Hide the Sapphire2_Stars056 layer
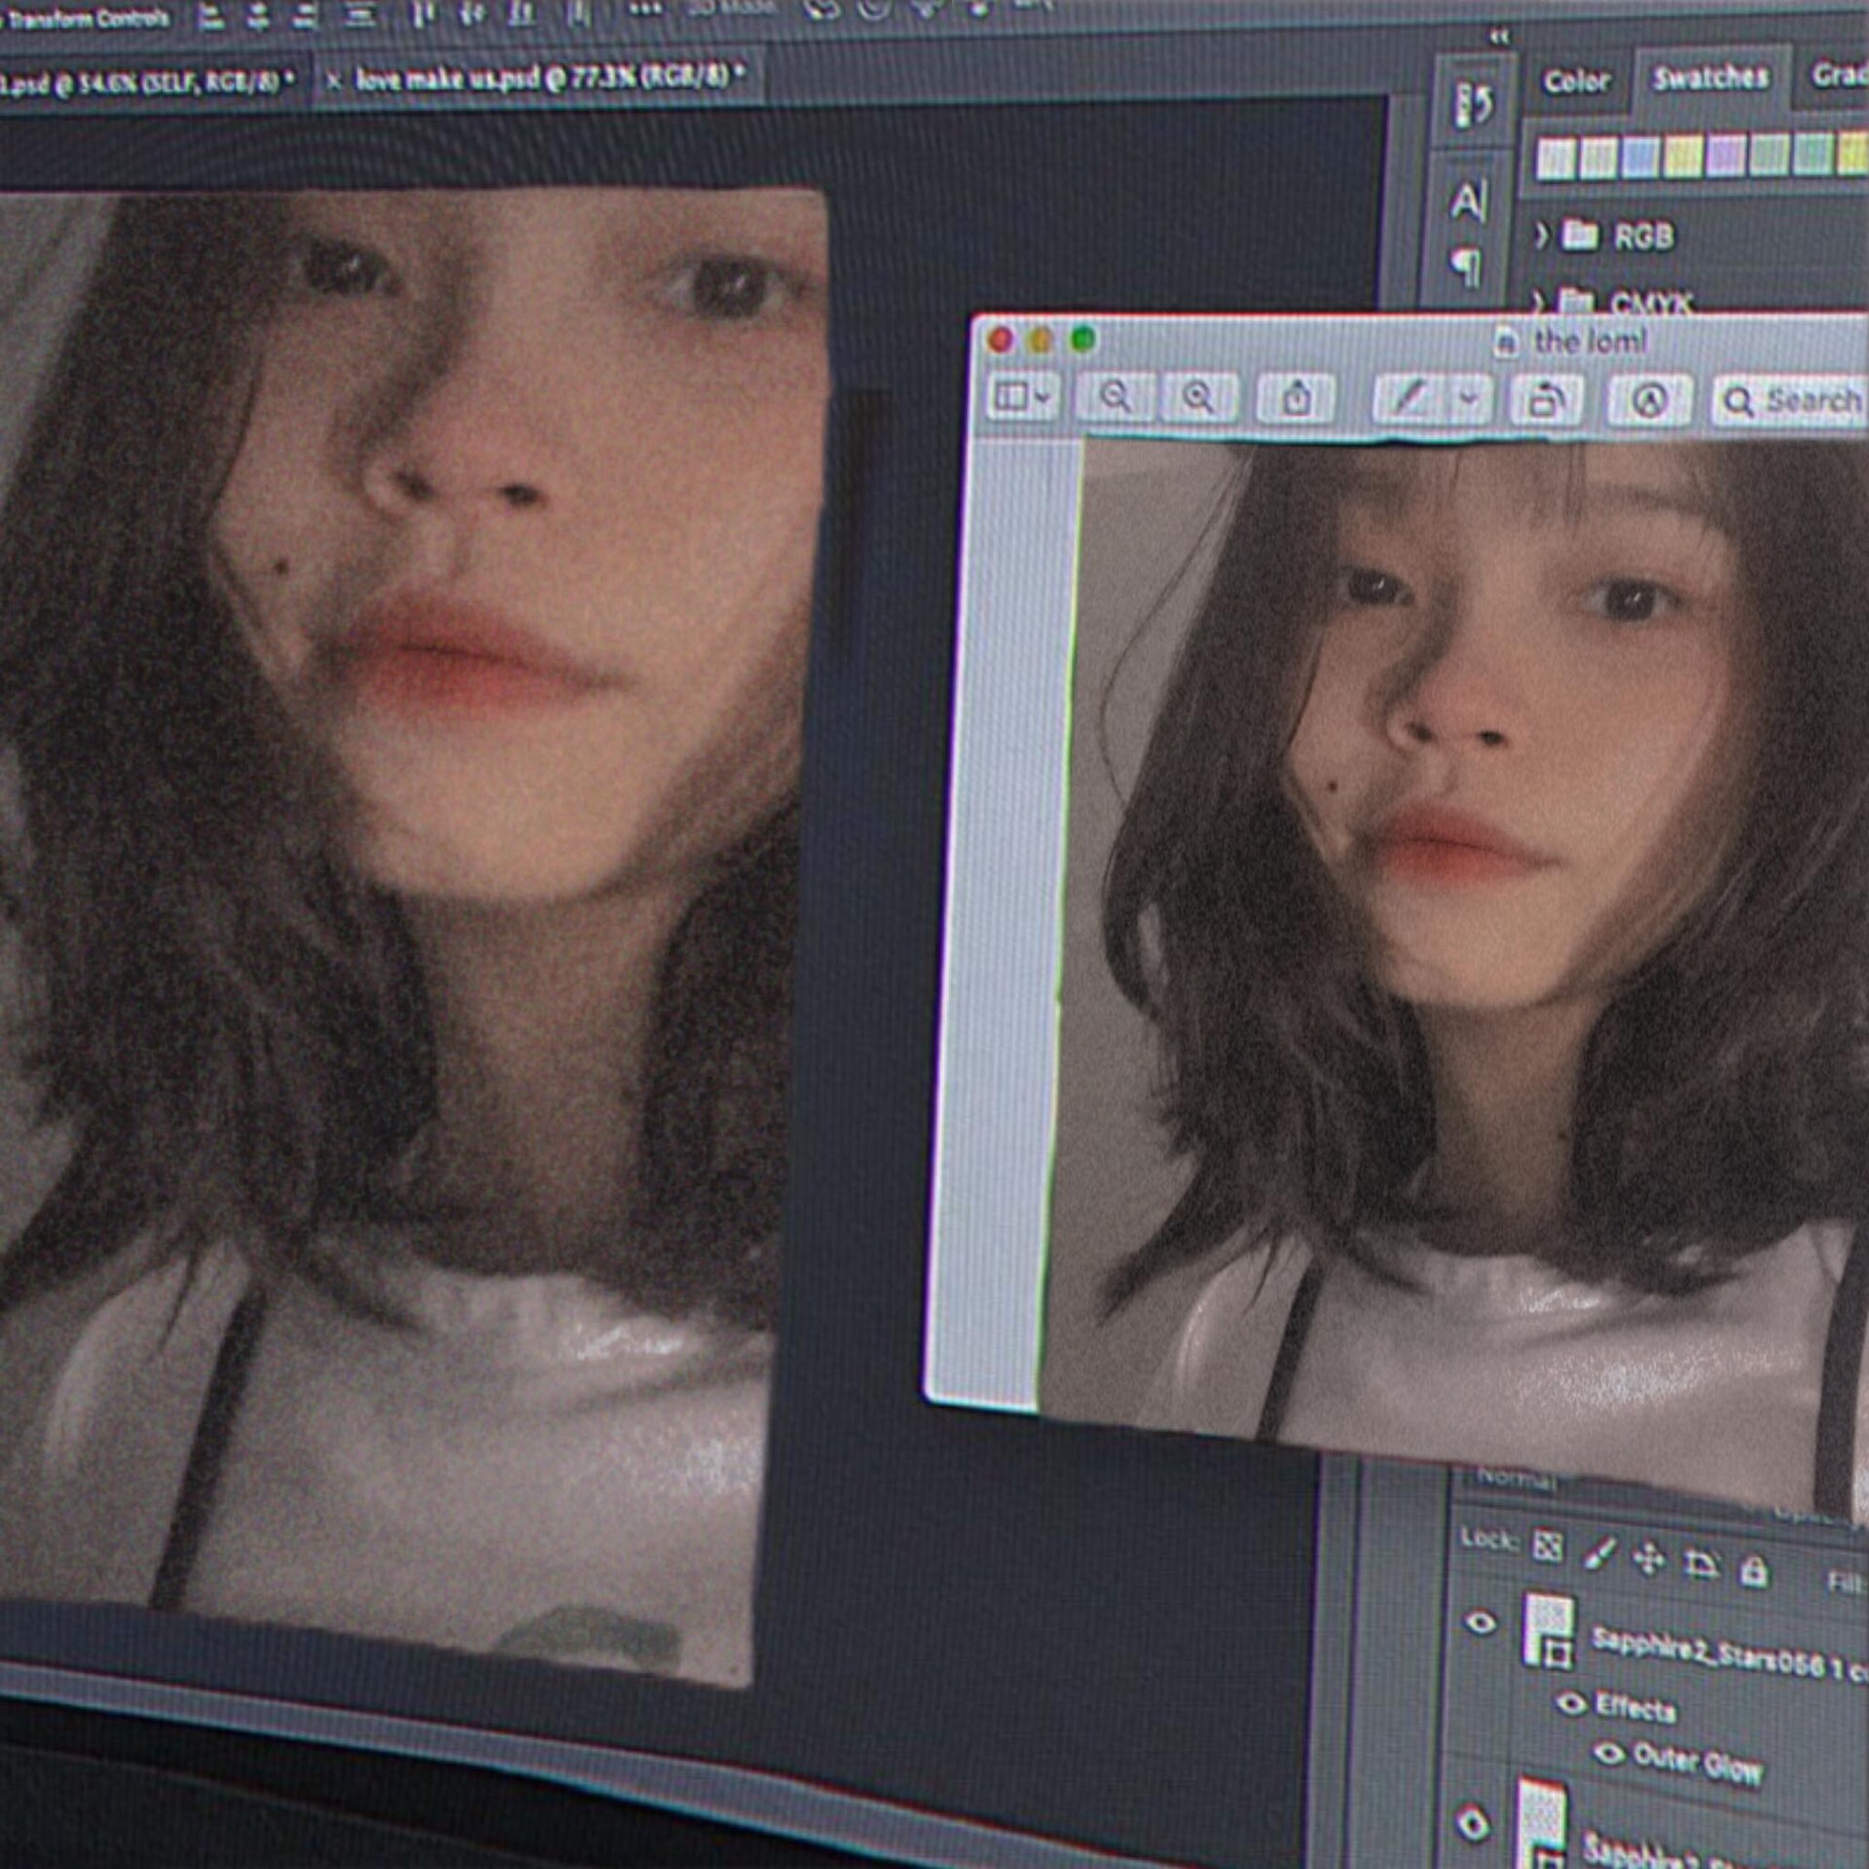1869x1869 pixels. [x=1481, y=1622]
